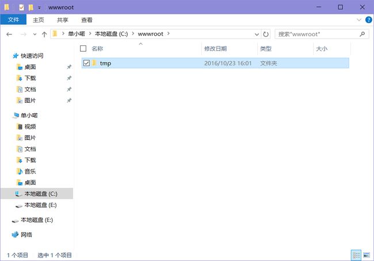374x261 pixels.
Task: Open recent locations dropdown arrow
Action: 35,34
